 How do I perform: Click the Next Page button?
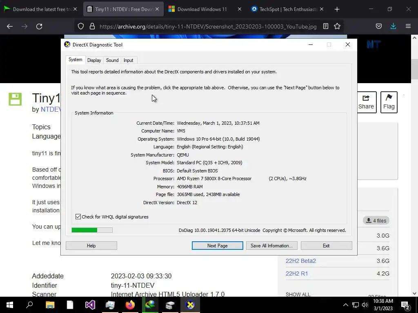pyautogui.click(x=217, y=246)
